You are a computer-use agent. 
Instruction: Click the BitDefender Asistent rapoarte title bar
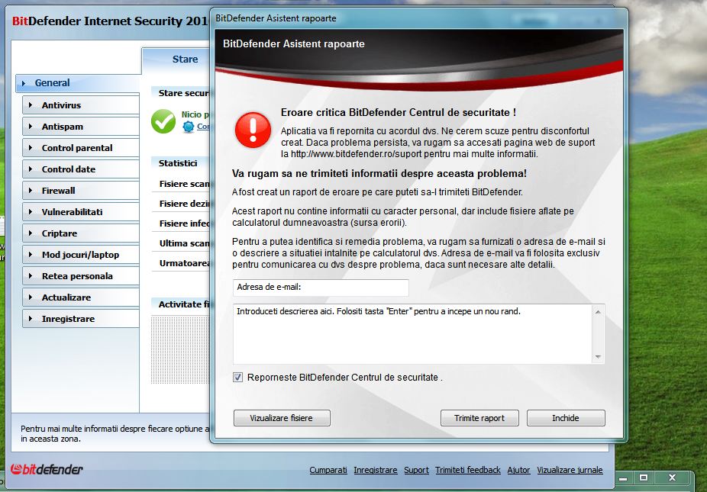click(x=418, y=18)
